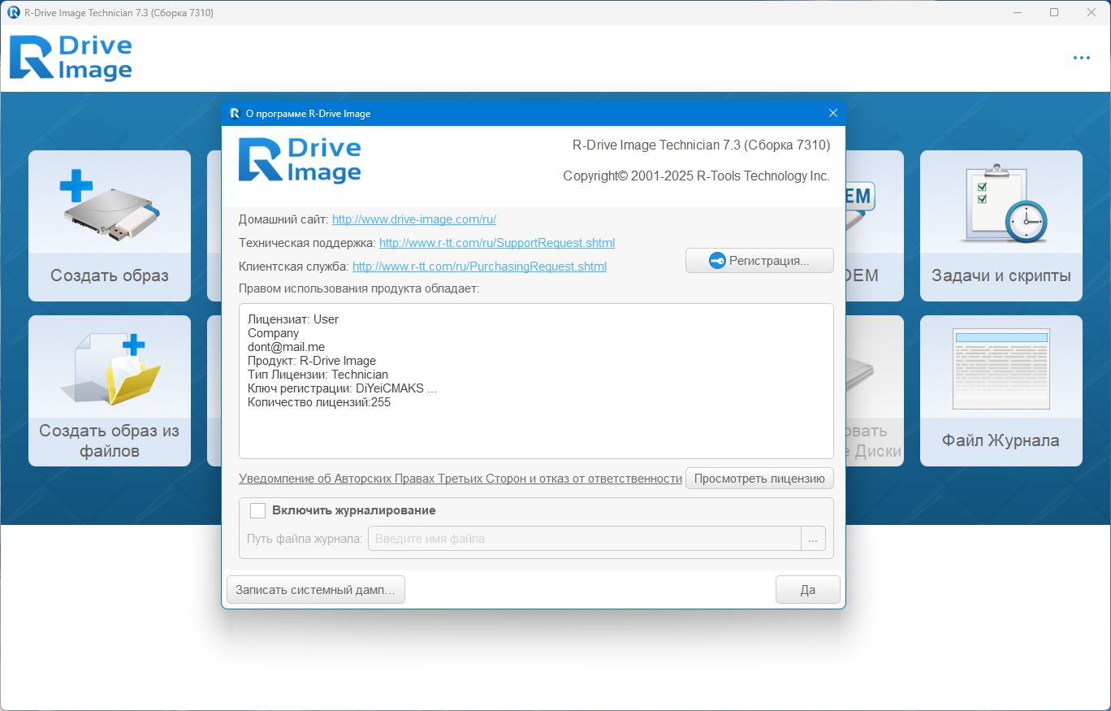Close the About R-Drive Image dialog

click(832, 113)
